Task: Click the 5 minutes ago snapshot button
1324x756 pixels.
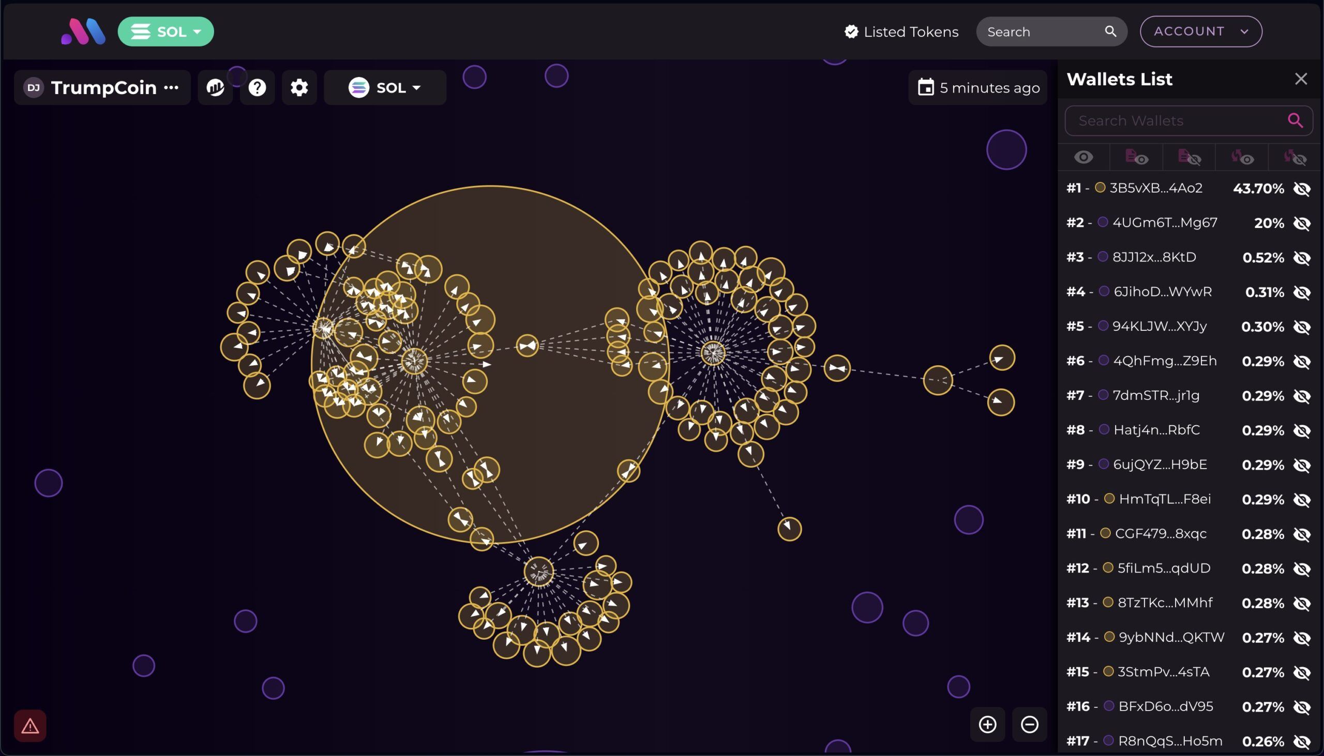Action: pyautogui.click(x=978, y=88)
